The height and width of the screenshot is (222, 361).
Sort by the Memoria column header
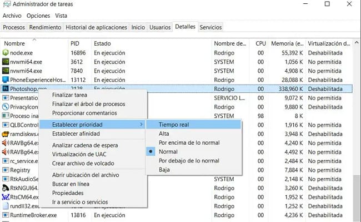tap(287, 43)
